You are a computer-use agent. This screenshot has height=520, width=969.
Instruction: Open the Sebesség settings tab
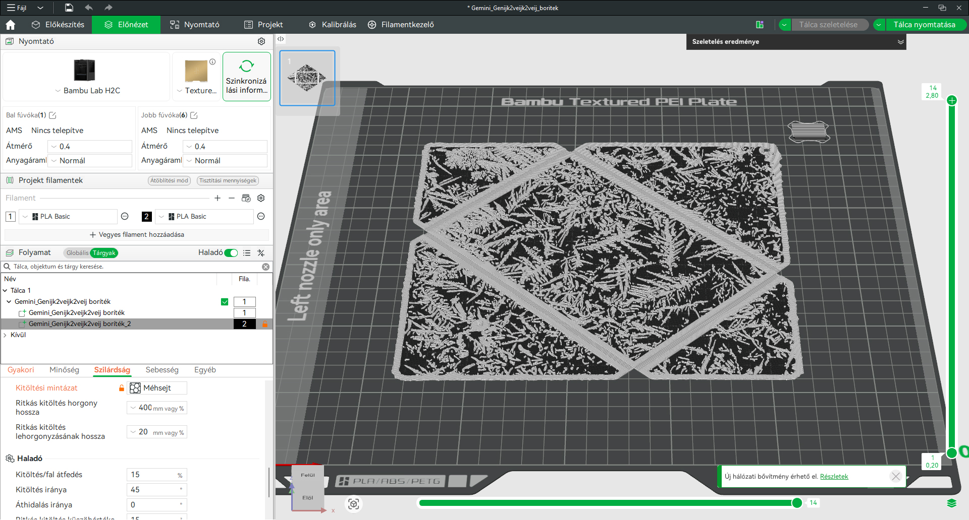162,370
